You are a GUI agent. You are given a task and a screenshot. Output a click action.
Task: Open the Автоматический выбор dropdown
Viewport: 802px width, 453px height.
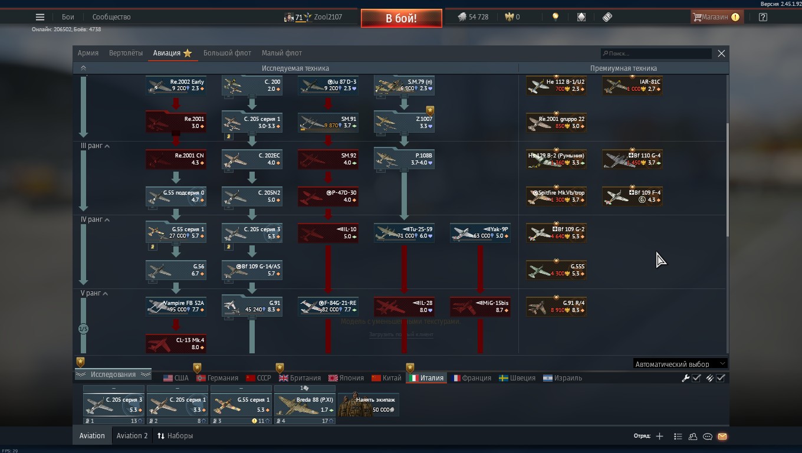pos(680,364)
